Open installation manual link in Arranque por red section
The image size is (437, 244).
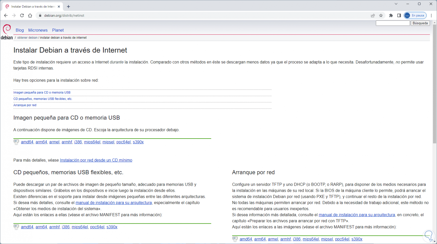coord(357,215)
